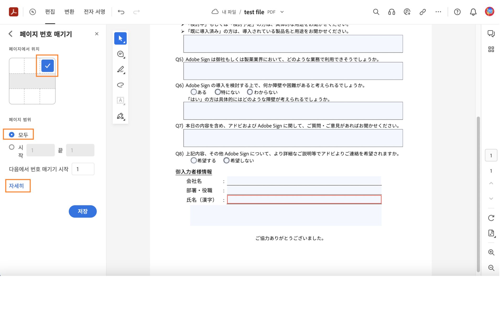Screen dimensions: 504x336
Task: Select the freehand draw loop tool
Action: click(120, 85)
